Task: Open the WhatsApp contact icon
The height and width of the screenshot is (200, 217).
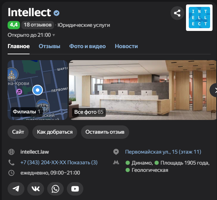Action: click(x=55, y=189)
